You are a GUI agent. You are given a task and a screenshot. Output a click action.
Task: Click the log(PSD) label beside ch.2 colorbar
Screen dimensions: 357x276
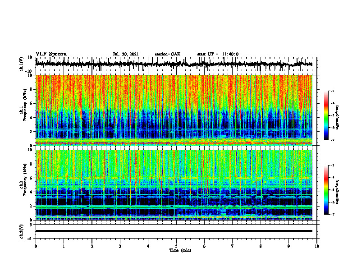pos(337,192)
